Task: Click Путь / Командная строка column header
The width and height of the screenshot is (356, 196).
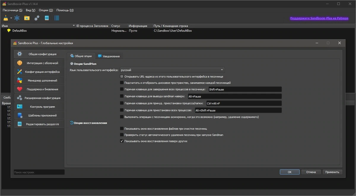Action: pos(171,26)
